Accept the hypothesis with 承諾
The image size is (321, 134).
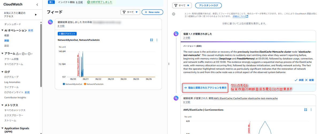tap(299, 80)
